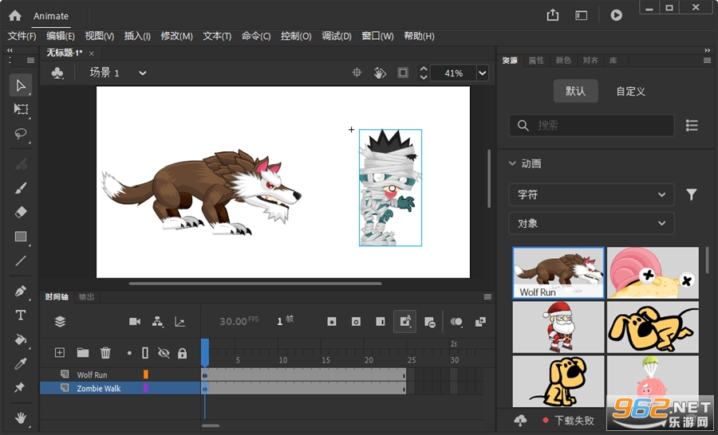Toggle Zombie Walk layer purple color swatch
This screenshot has height=435, width=718.
pyautogui.click(x=146, y=388)
